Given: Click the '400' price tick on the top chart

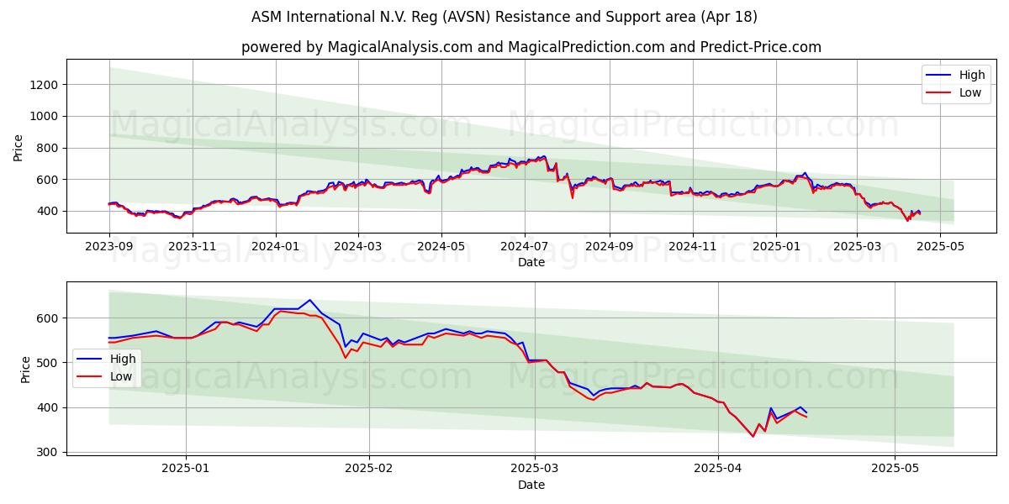Looking at the screenshot, I should 49,212.
